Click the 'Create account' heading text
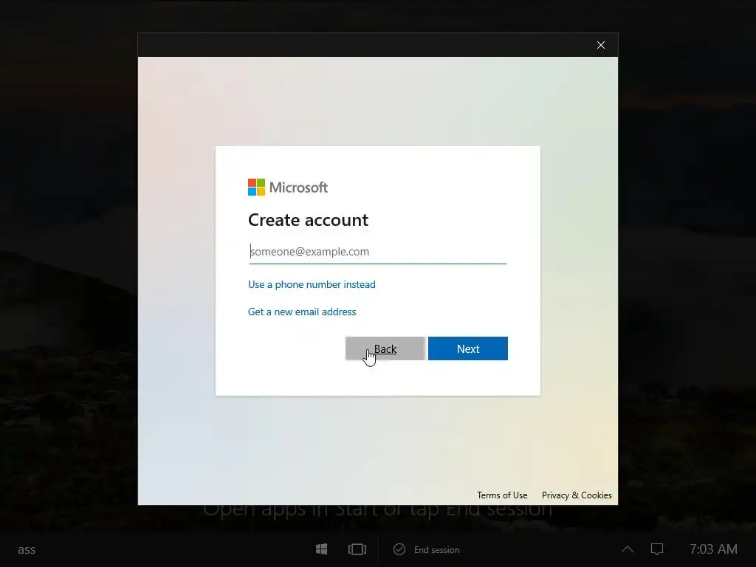This screenshot has width=756, height=567. (x=308, y=220)
